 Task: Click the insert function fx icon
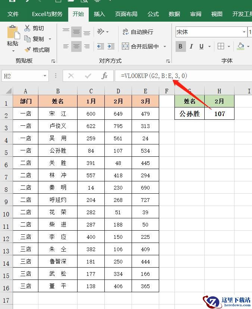point(104,76)
